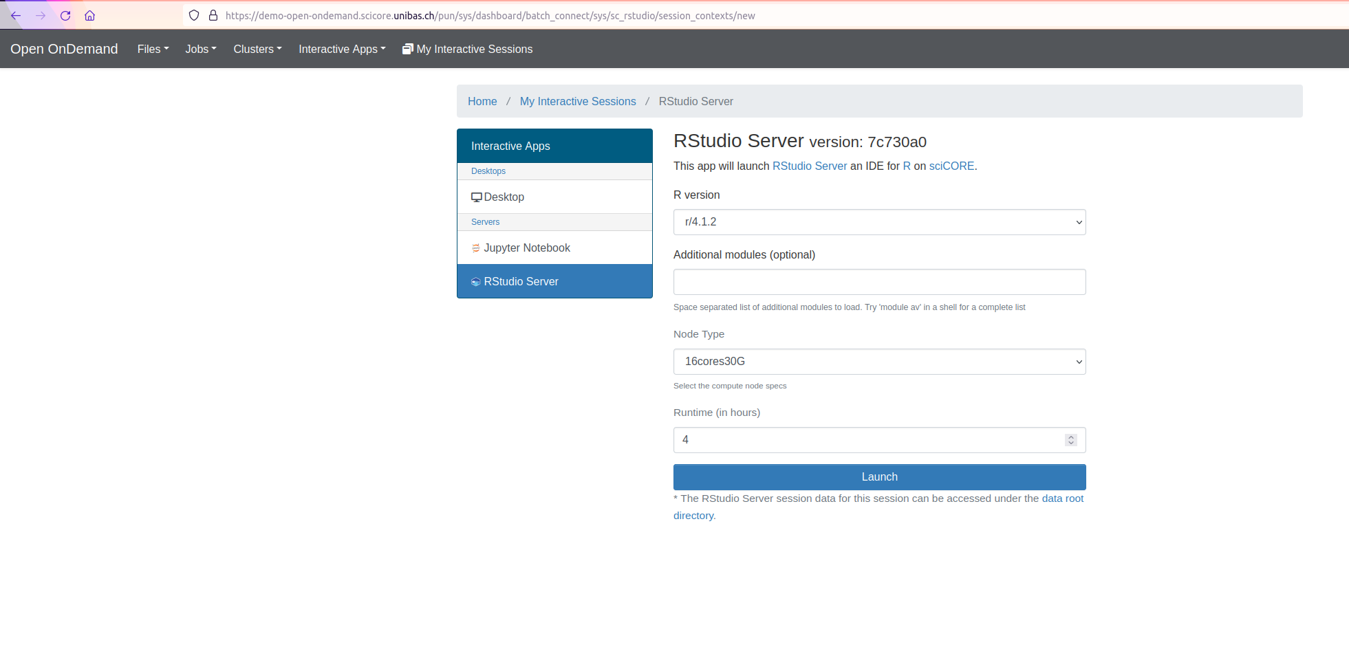The image size is (1349, 658).
Task: Open the Interactive Apps navbar menu
Action: [x=341, y=50]
